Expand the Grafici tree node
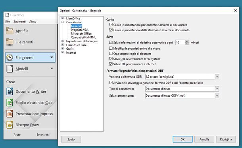 point(63,49)
